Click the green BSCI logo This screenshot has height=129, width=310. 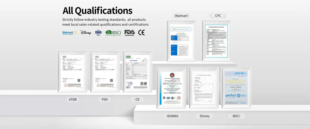(x=113, y=32)
